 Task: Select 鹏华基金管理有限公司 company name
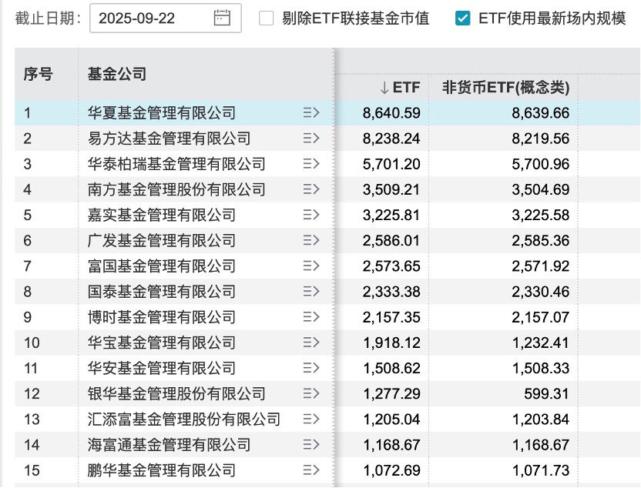[162, 470]
